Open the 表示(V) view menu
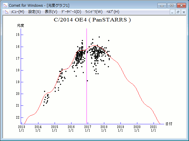Screen dimensions: 189x141 51,12
